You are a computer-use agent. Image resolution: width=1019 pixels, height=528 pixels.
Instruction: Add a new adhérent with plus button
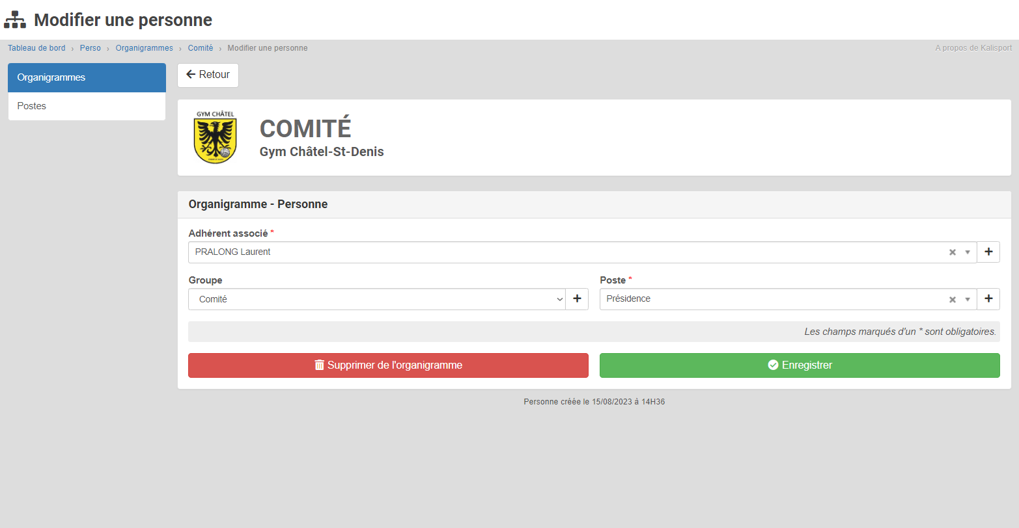tap(988, 252)
